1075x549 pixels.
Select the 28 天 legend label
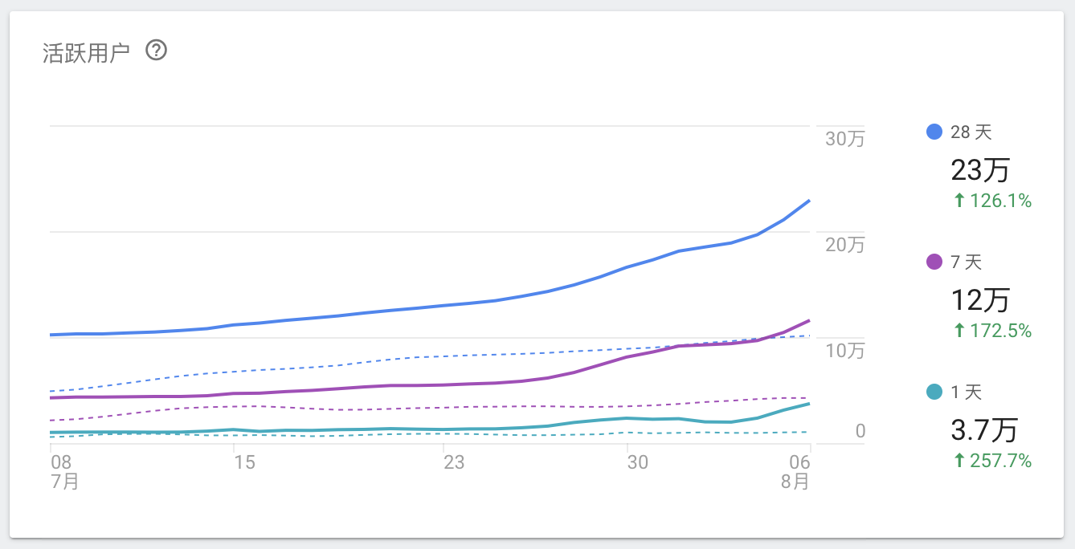pyautogui.click(x=971, y=132)
